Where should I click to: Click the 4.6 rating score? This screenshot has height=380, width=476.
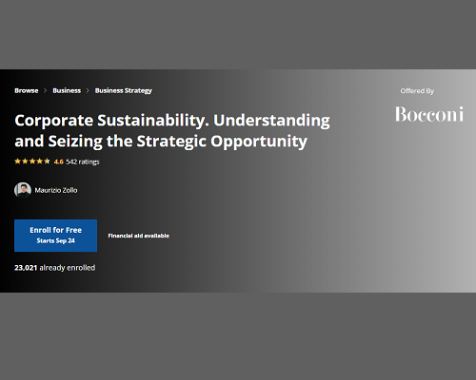click(59, 161)
